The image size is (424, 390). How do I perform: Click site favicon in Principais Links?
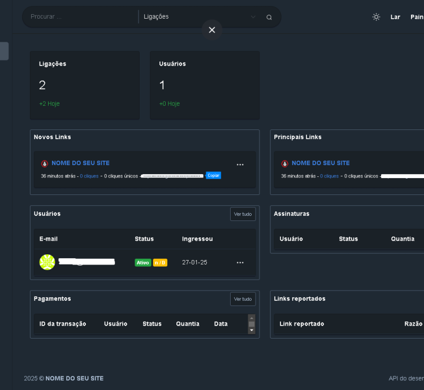pos(285,163)
